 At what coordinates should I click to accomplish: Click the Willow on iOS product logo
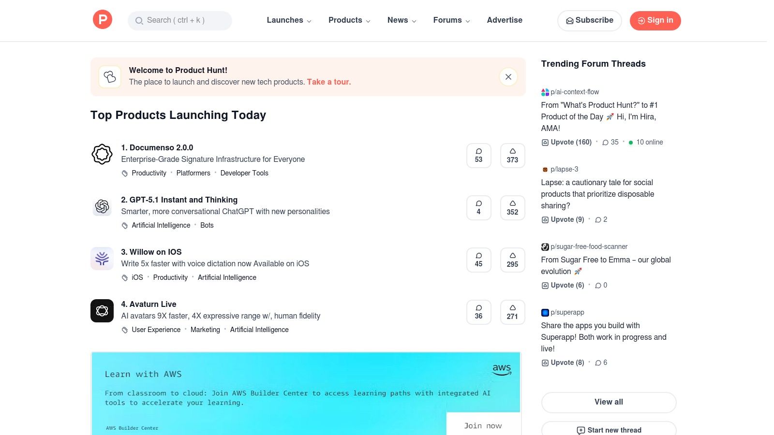(102, 259)
